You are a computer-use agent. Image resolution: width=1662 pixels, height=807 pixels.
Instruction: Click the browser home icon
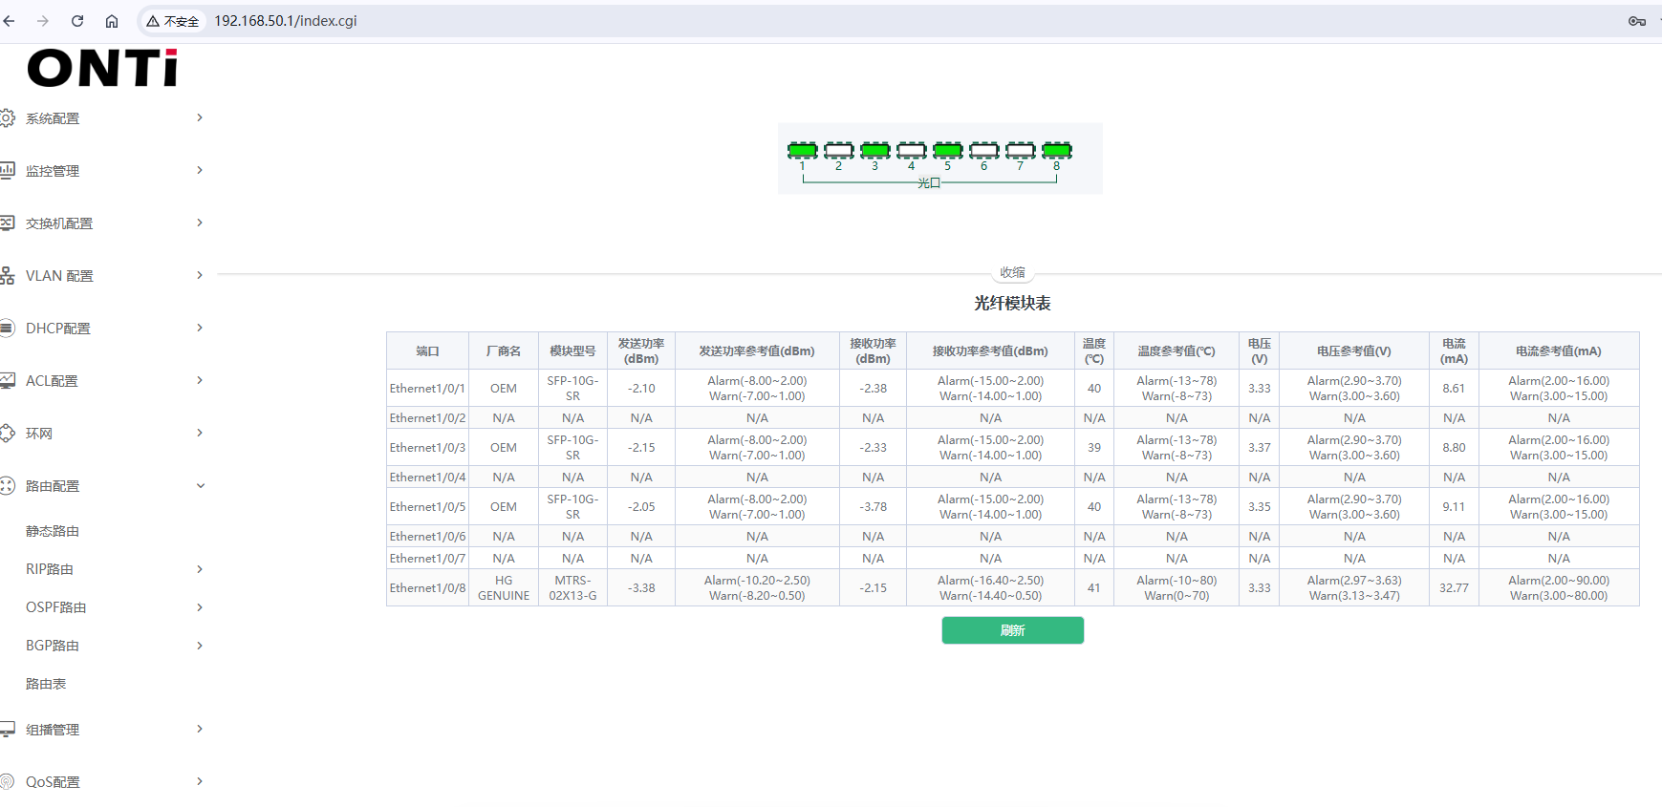[112, 21]
